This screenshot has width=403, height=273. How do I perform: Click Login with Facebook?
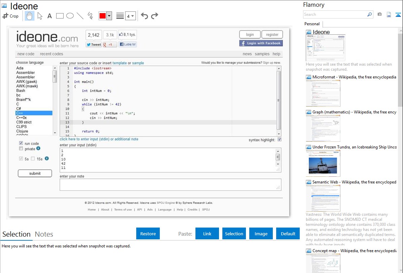tap(261, 43)
